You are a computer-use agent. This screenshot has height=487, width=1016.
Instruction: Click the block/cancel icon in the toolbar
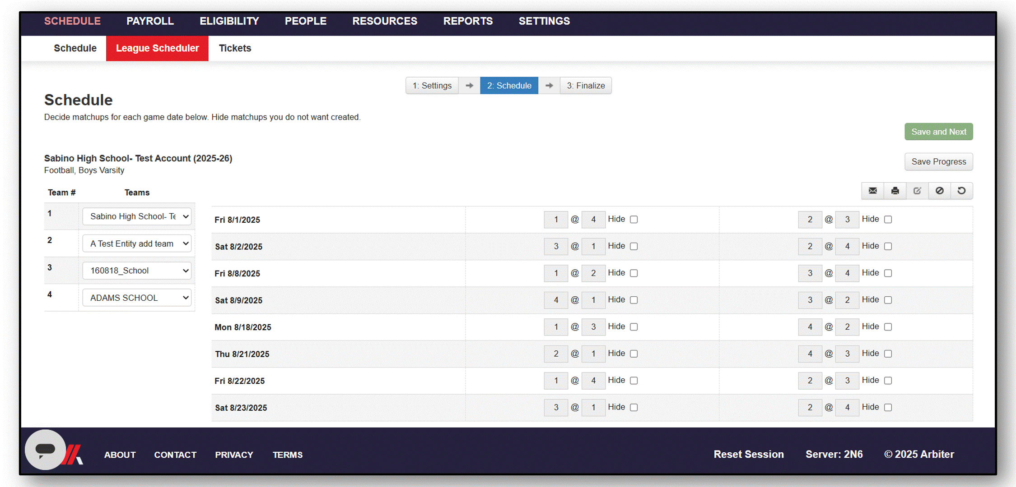(940, 191)
